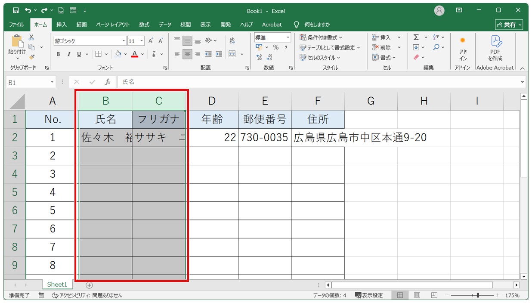The height and width of the screenshot is (303, 532).
Task: Apply percent style formatting
Action: click(275, 47)
